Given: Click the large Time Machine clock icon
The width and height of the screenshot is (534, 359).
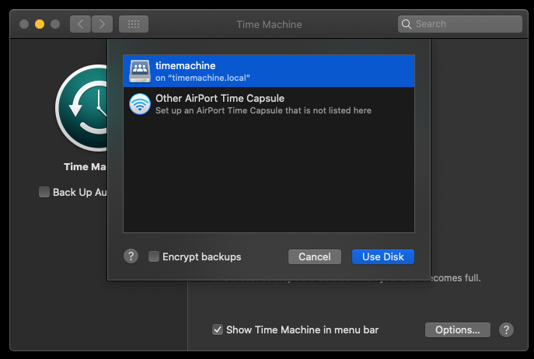Looking at the screenshot, I should click(82, 108).
